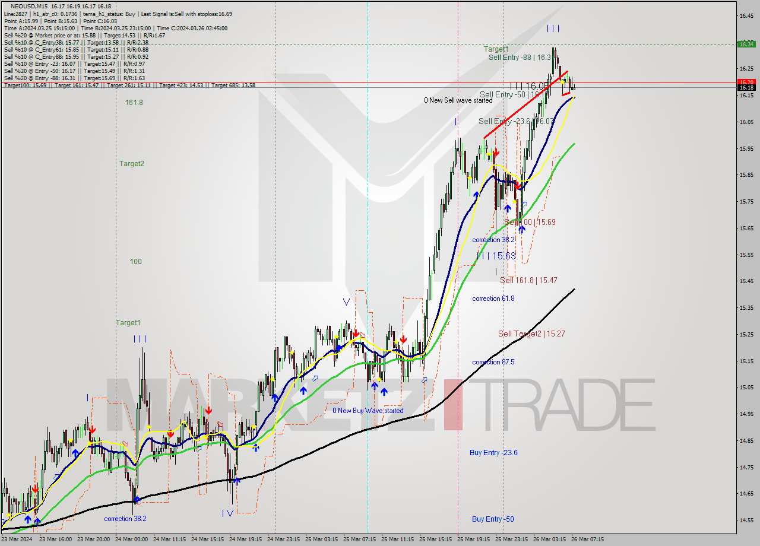The height and width of the screenshot is (546, 760).
Task: Click the '| | | 15.63' wave label
Action: (496, 256)
